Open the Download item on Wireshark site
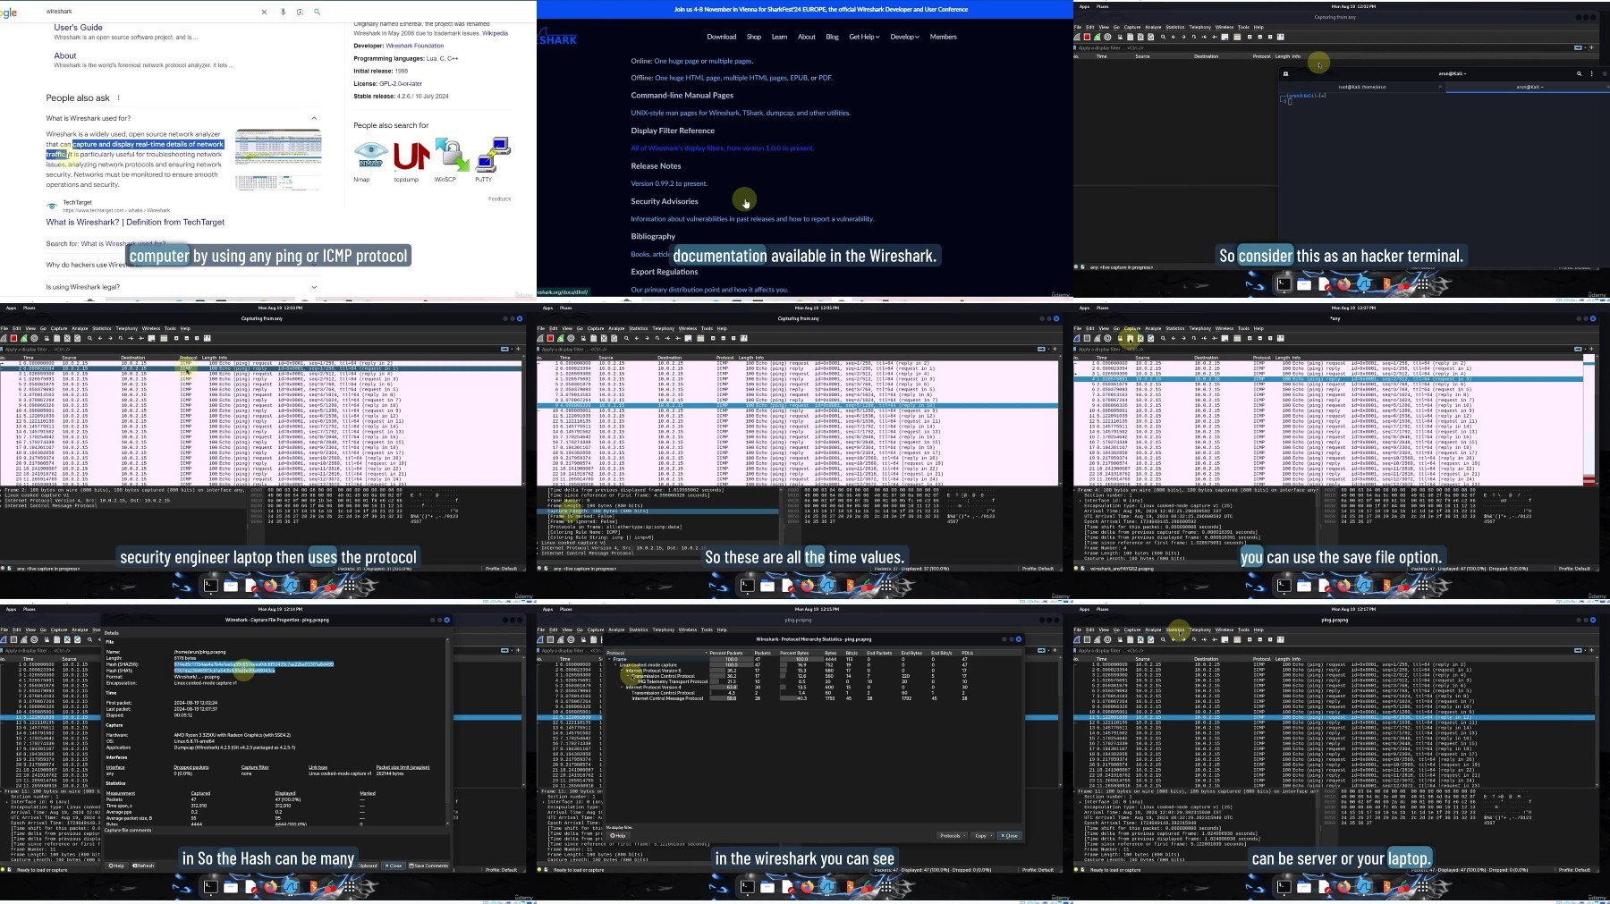 point(722,37)
